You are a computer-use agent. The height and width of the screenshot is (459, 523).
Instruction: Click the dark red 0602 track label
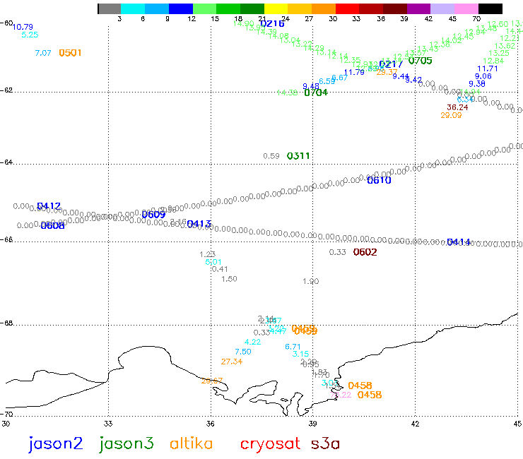coord(365,252)
